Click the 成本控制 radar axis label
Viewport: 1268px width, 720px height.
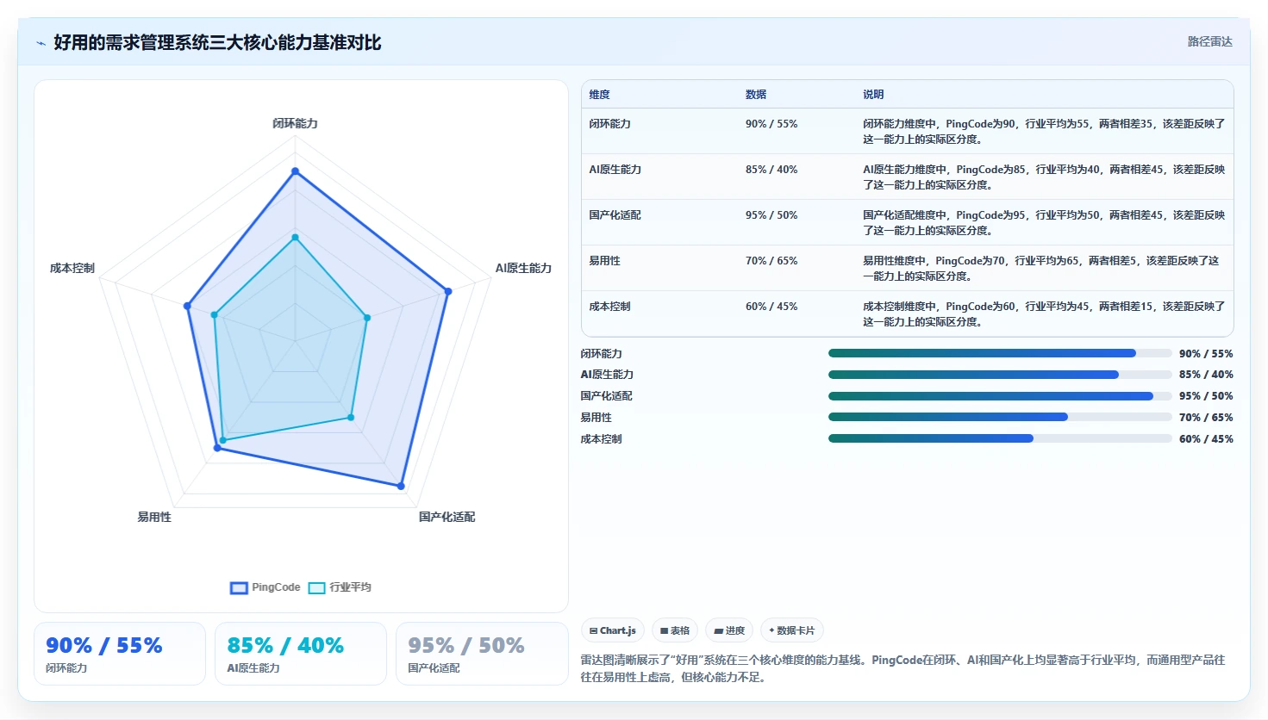(72, 268)
